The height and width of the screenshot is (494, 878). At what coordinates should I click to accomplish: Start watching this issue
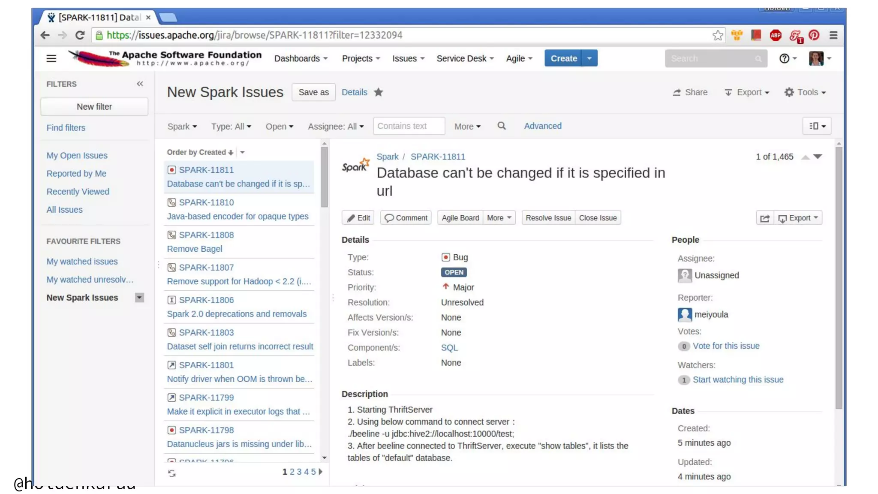click(x=738, y=380)
